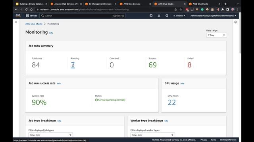This screenshot has height=142, width=254.
Task: Open the Chrome three-dot menu
Action: click(x=238, y=9)
